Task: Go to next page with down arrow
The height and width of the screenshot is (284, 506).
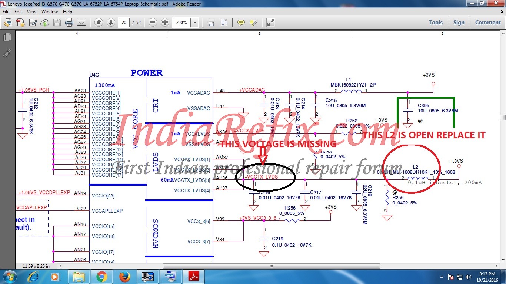Action: (110, 23)
